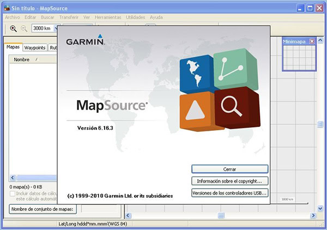This screenshot has height=230, width=327.
Task: Switch to the Mapas tab
Action: (x=13, y=47)
